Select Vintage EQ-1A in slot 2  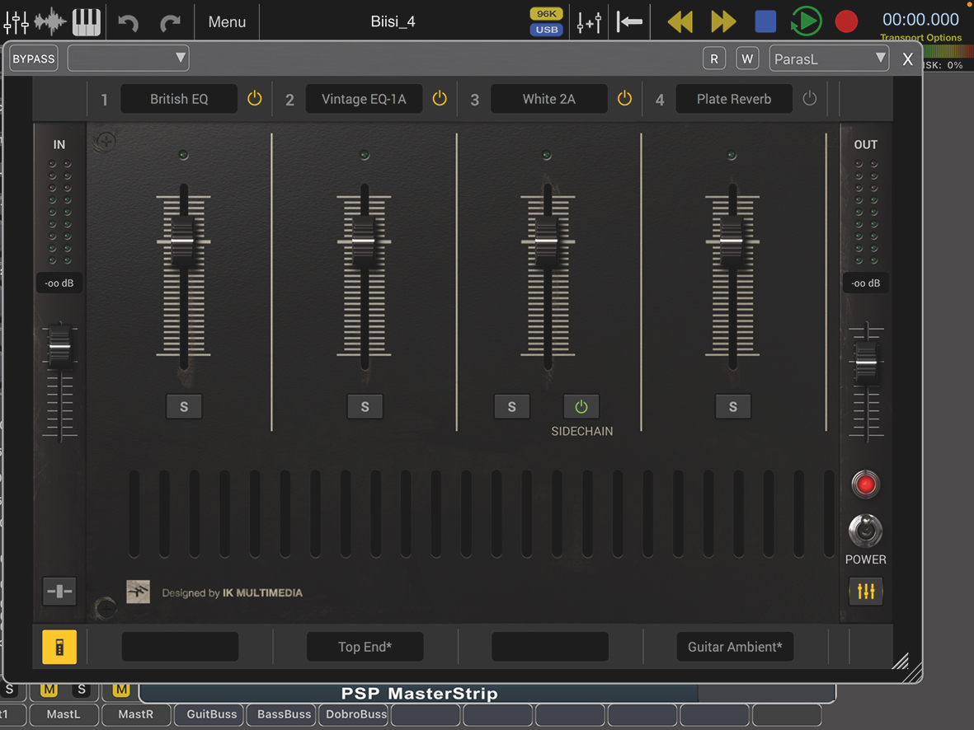364,99
